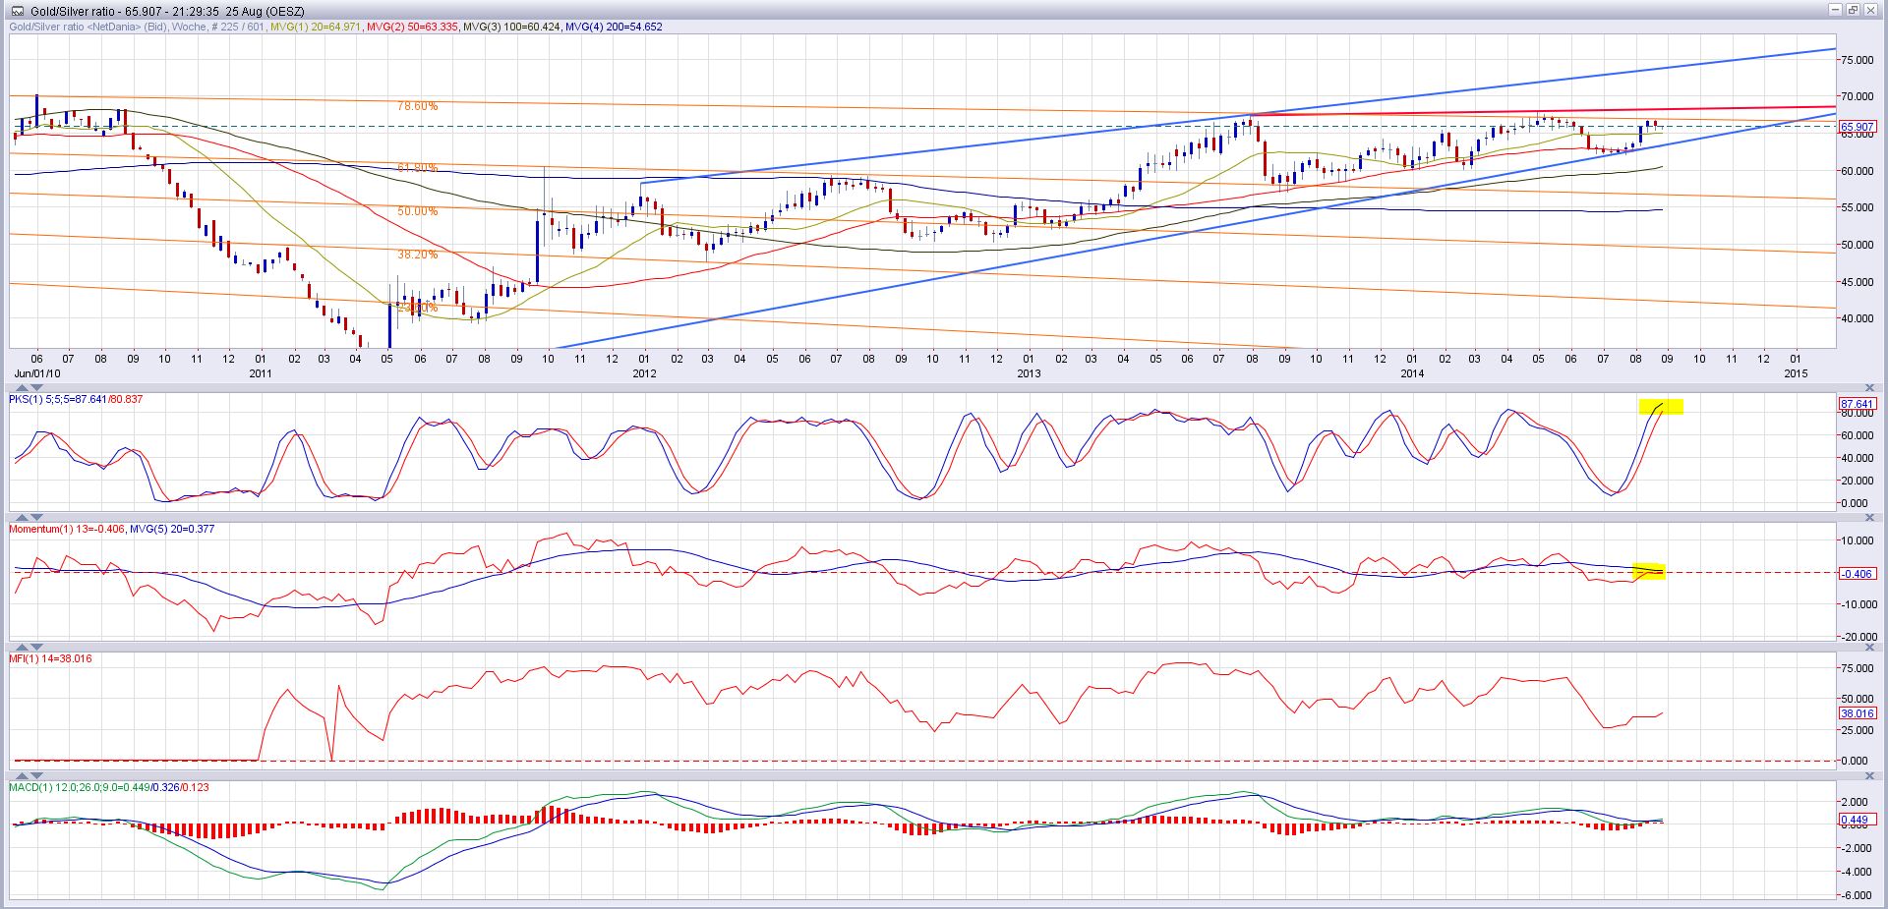Click the MFI value tag 38.016
This screenshot has height=909, width=1888.
click(1857, 713)
